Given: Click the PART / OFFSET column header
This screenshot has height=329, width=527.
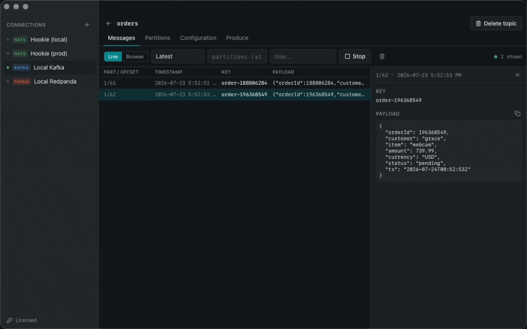Looking at the screenshot, I should 121,72.
